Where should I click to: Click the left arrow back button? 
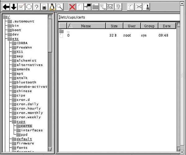point(6,6)
